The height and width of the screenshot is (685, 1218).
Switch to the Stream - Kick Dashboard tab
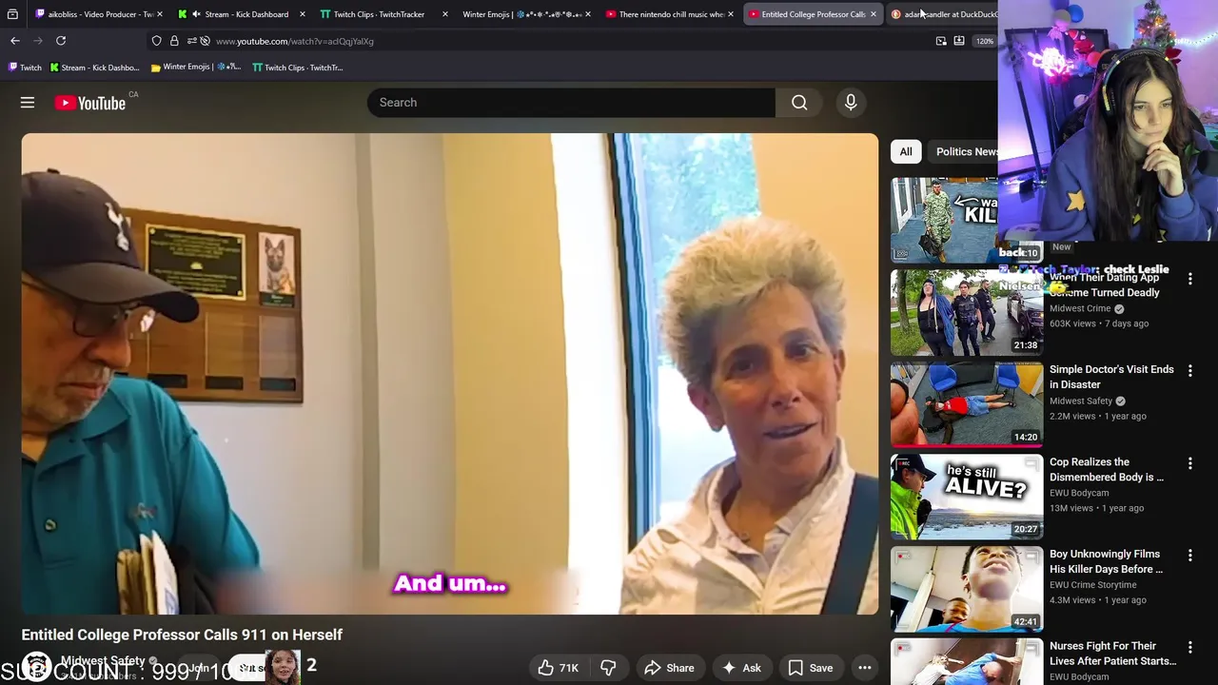click(240, 14)
